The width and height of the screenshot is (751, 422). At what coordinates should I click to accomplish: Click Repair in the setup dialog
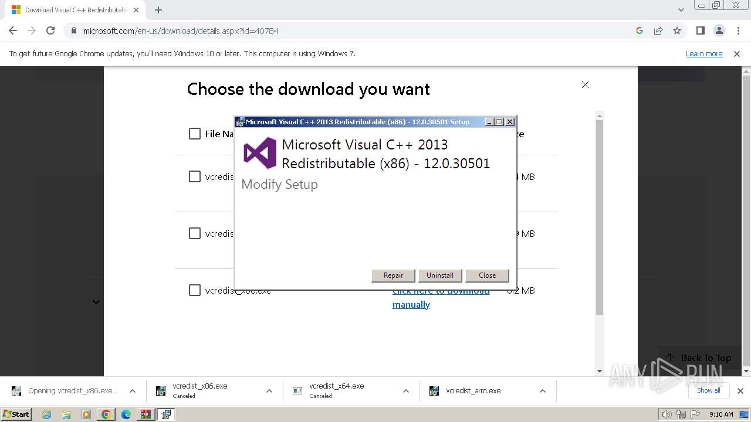pos(393,275)
